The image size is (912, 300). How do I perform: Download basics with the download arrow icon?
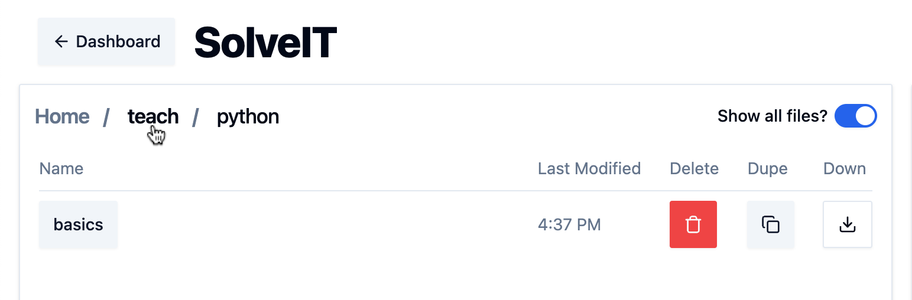(x=847, y=224)
